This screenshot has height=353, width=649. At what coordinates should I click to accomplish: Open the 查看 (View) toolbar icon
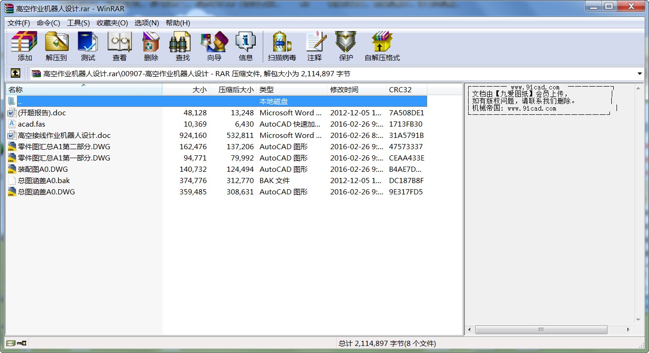tap(119, 46)
